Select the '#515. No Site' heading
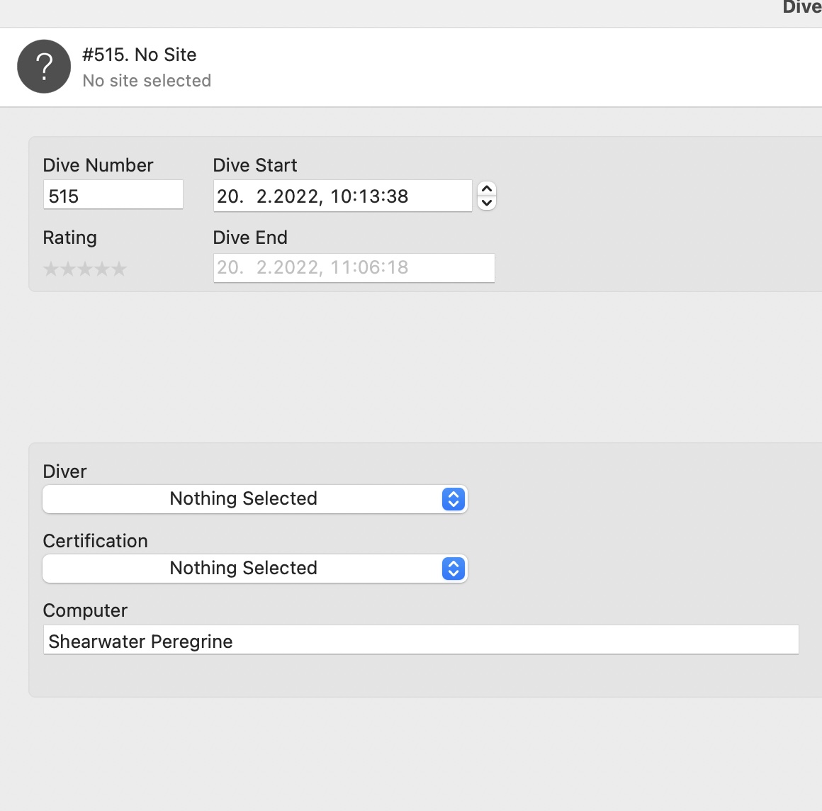 [x=139, y=55]
